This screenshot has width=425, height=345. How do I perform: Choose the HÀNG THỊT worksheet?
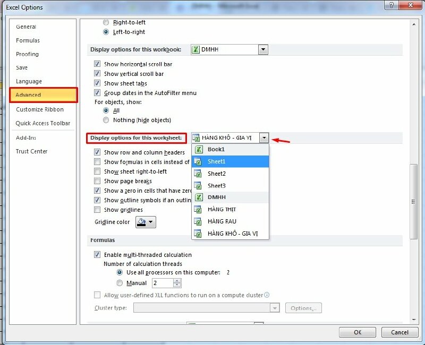tap(228, 209)
